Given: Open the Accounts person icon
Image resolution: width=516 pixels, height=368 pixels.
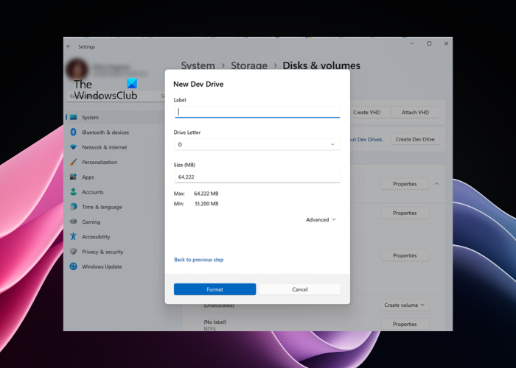Looking at the screenshot, I should click(74, 192).
